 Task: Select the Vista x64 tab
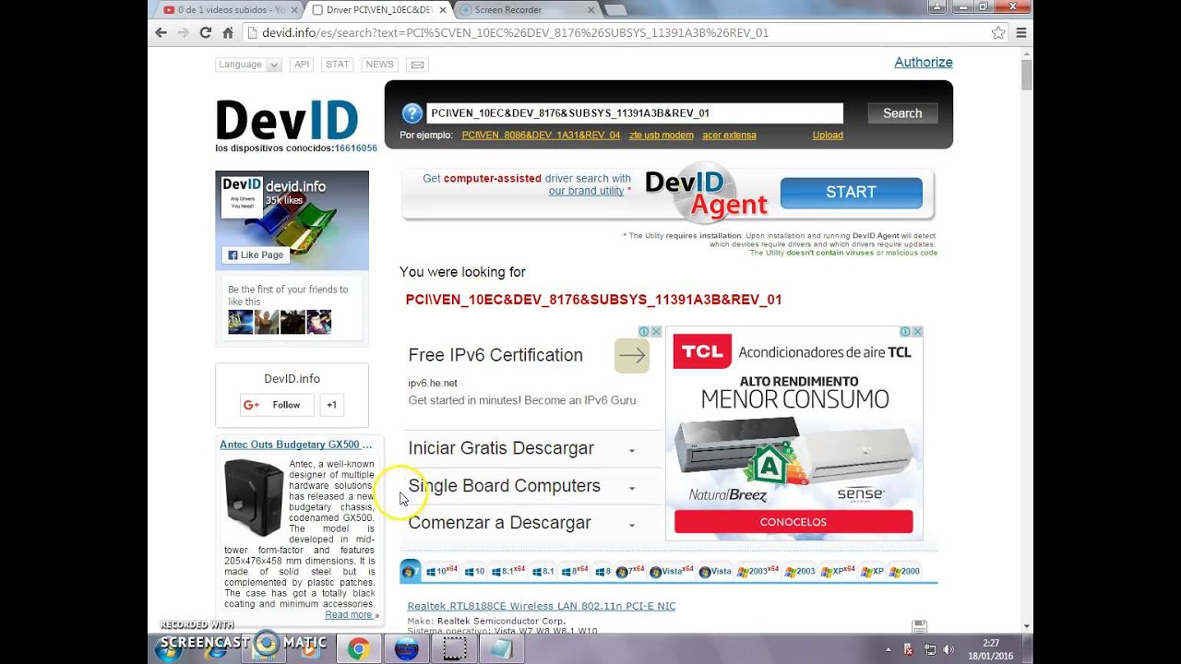(672, 571)
